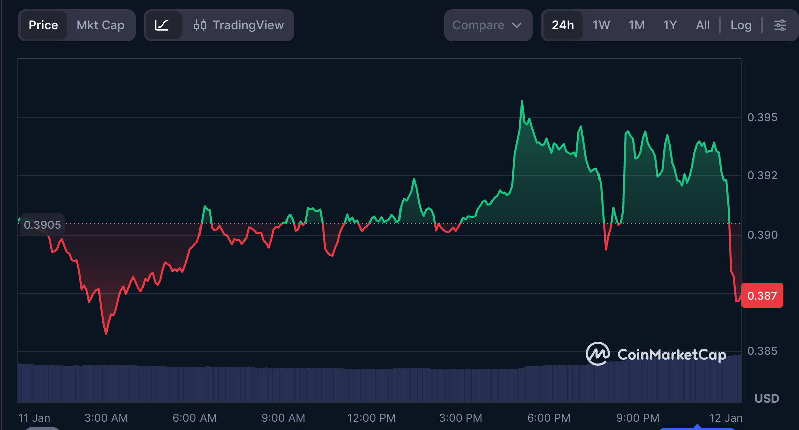Image resolution: width=799 pixels, height=430 pixels.
Task: Select the Price tab
Action: click(43, 25)
